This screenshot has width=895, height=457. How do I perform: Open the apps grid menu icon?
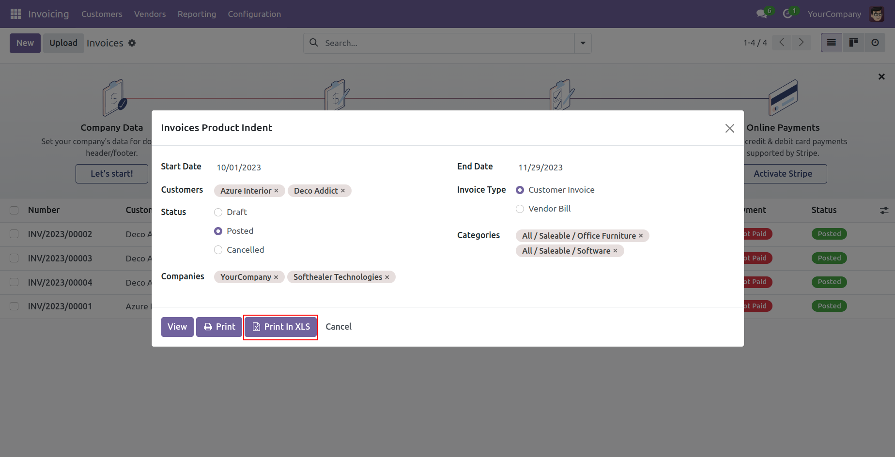coord(15,14)
